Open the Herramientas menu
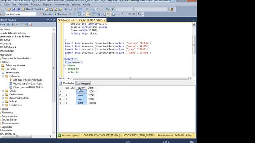The height and width of the screenshot is (143, 255). click(x=61, y=4)
